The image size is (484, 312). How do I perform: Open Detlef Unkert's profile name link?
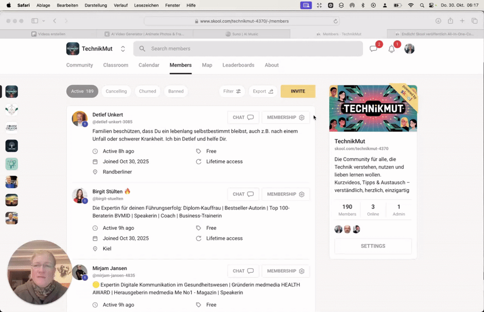tap(107, 115)
